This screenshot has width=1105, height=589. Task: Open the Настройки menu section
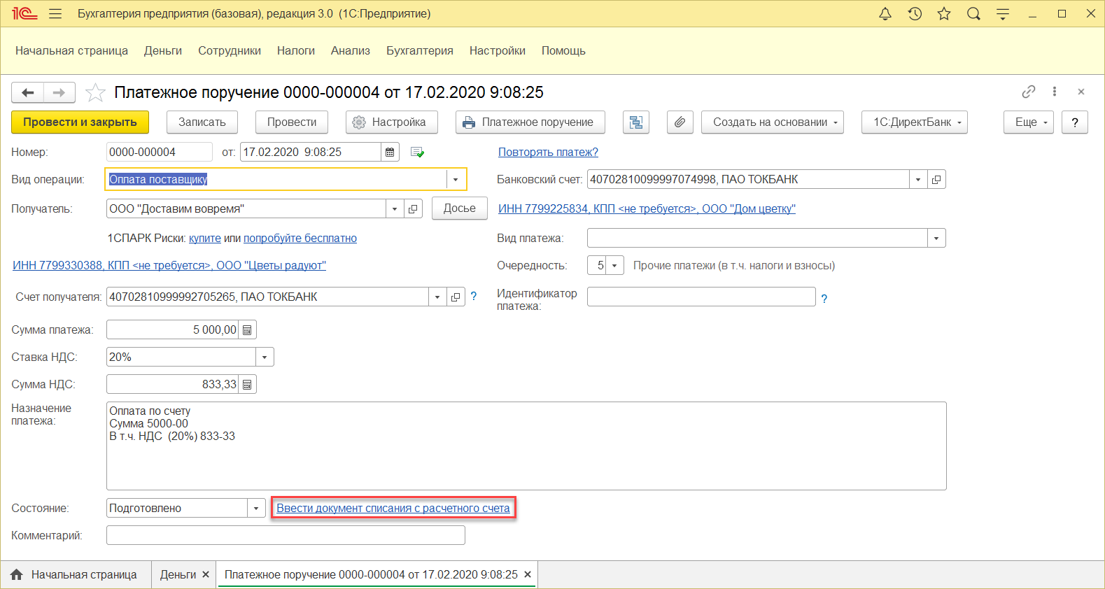498,50
